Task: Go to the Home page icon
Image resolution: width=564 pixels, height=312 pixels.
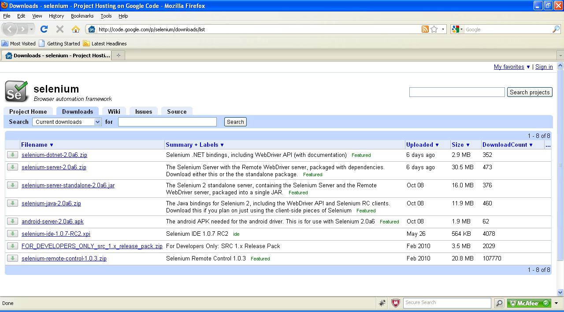Action: 76,29
